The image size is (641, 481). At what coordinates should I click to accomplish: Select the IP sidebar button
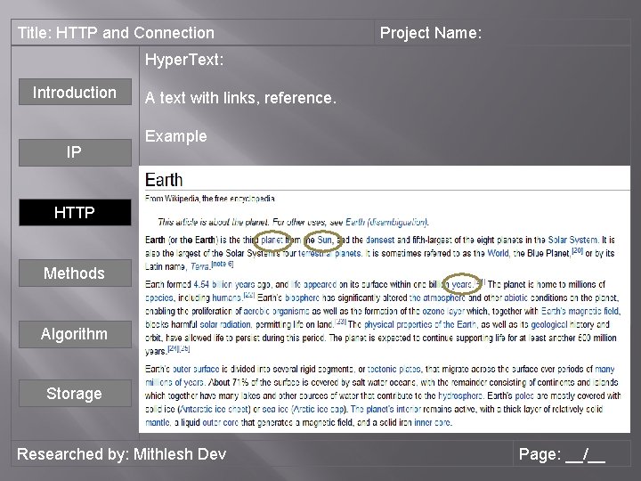click(x=75, y=152)
